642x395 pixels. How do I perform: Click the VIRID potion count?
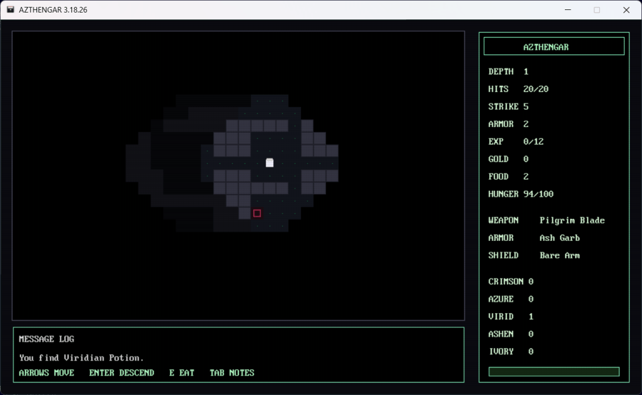(x=530, y=317)
